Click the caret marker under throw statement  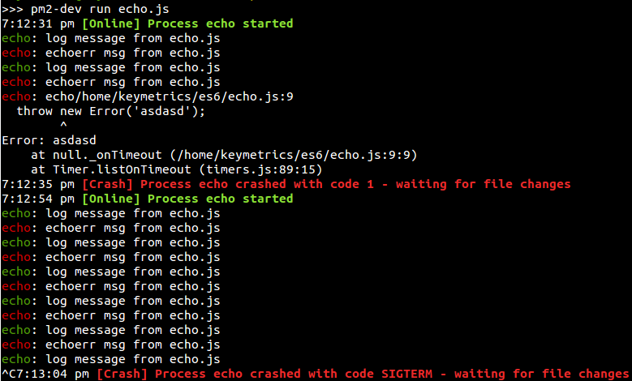tap(63, 126)
